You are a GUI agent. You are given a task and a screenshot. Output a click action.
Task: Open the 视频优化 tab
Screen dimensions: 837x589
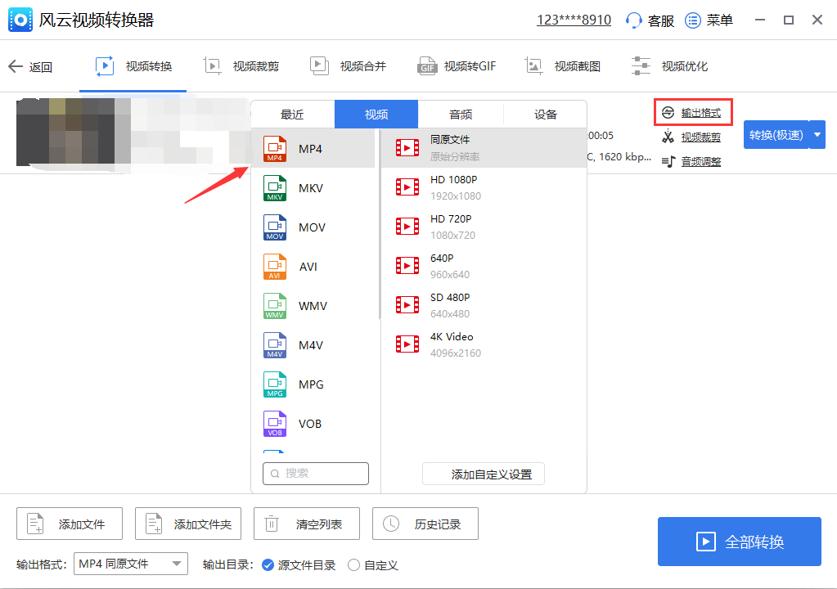tap(669, 66)
